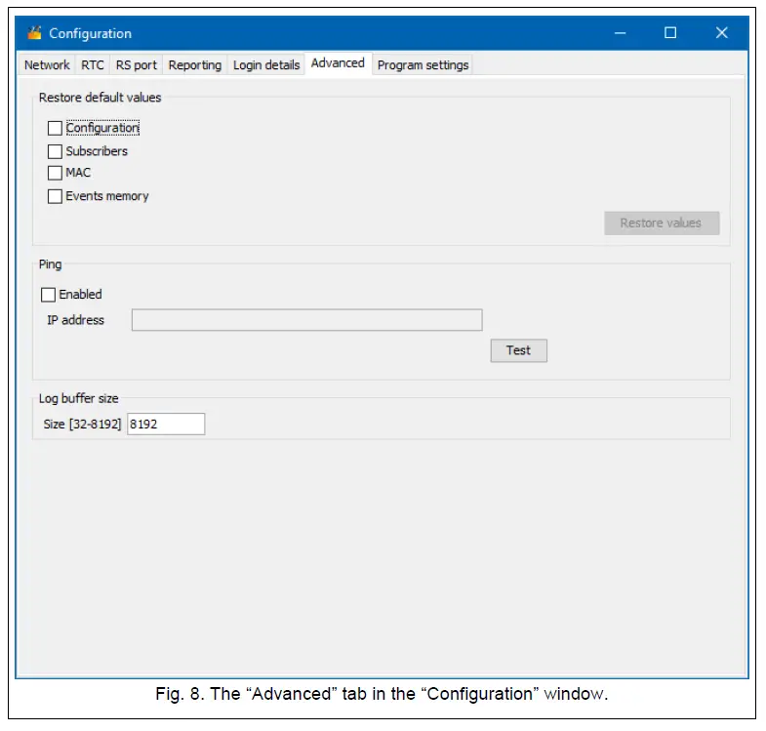Click the Ping Test button
This screenshot has height=731, width=766.
tap(519, 350)
